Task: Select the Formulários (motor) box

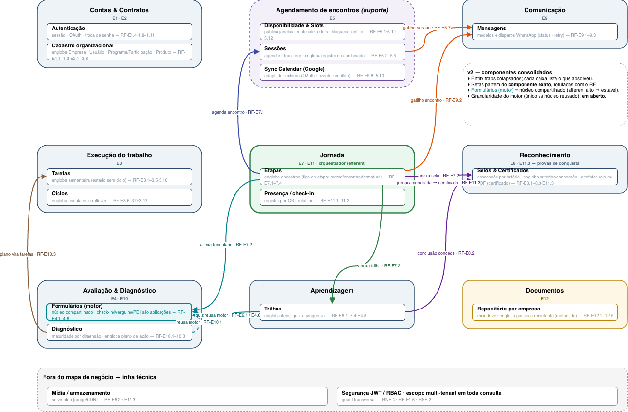Action: (119, 312)
